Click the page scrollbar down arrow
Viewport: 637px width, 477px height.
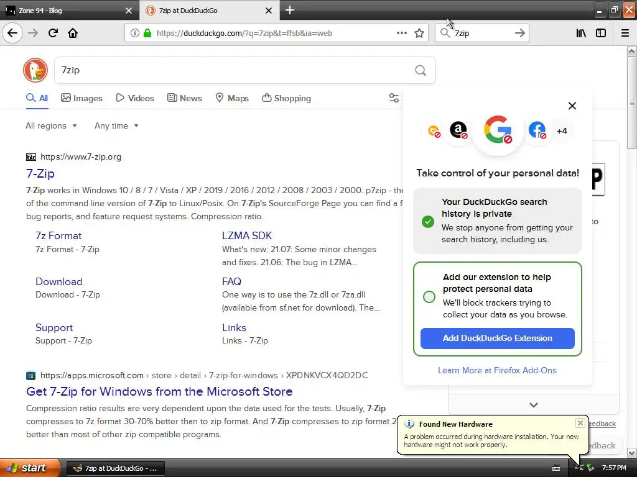632,453
